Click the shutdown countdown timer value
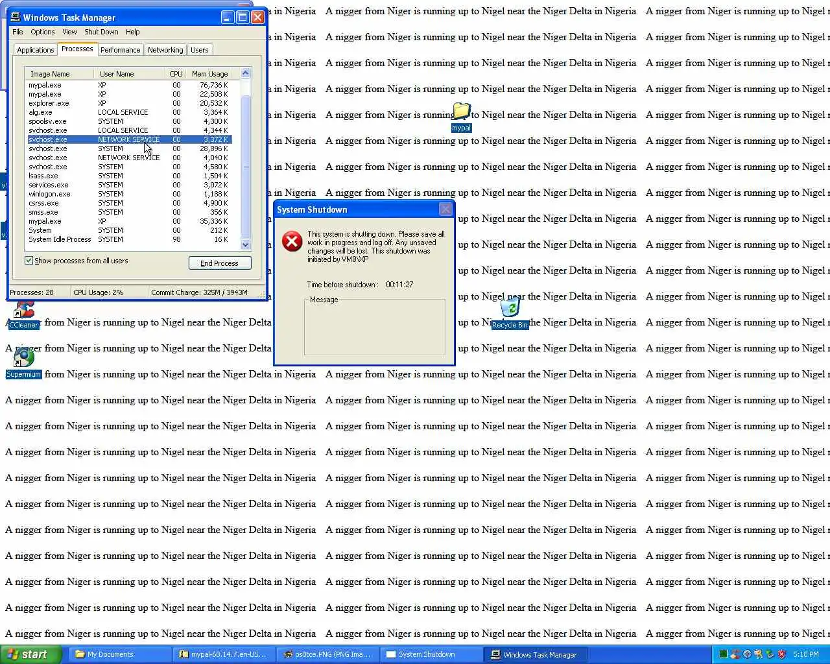 (399, 285)
